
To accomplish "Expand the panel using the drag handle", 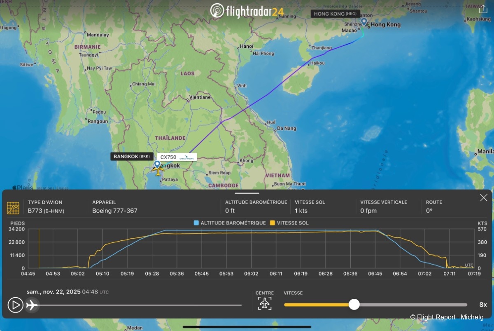I will tap(247, 193).
